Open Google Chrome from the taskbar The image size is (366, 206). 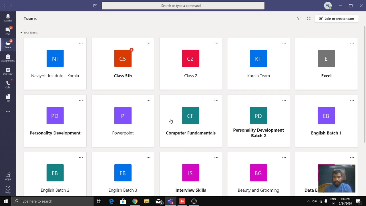(x=135, y=201)
